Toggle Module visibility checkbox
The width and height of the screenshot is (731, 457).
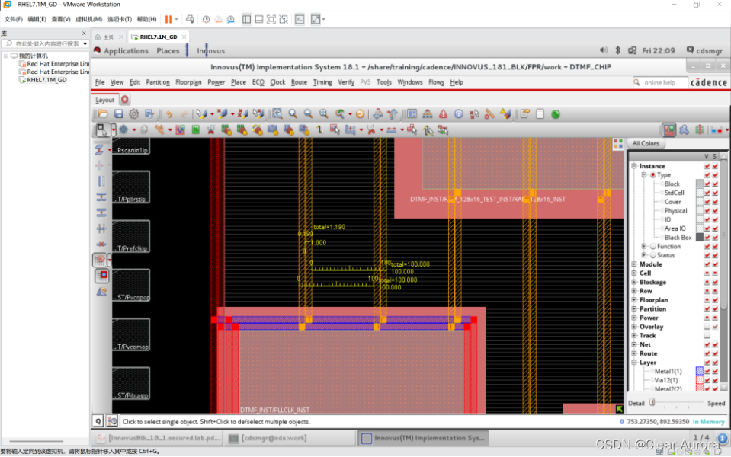click(707, 264)
